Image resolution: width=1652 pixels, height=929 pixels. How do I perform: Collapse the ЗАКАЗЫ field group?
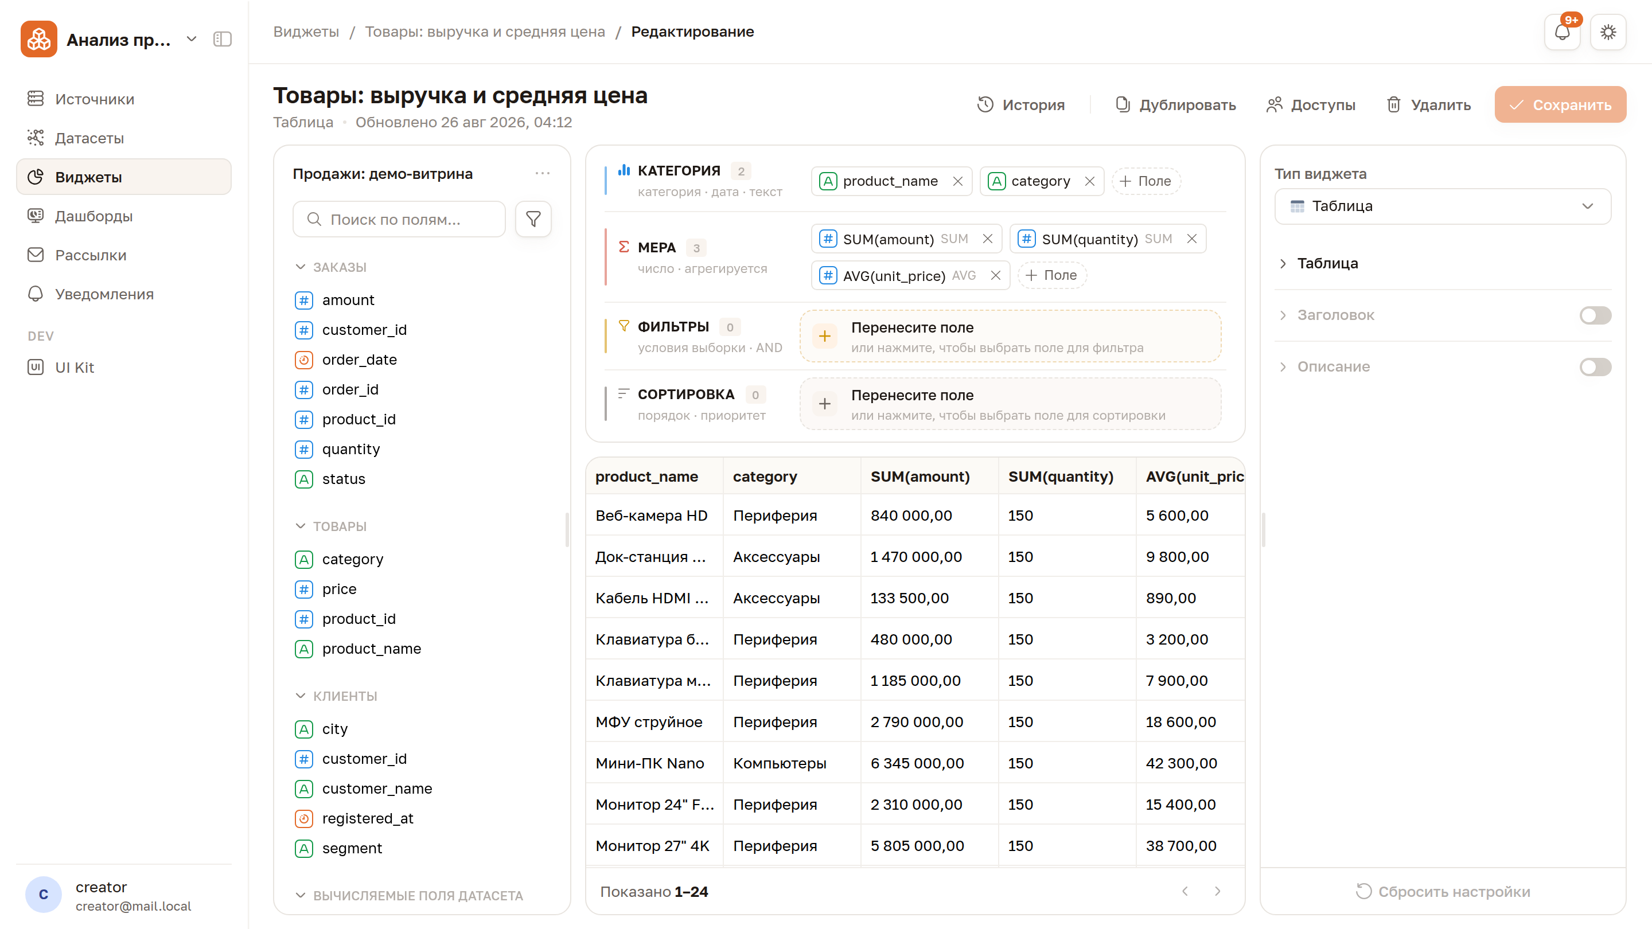tap(330, 267)
